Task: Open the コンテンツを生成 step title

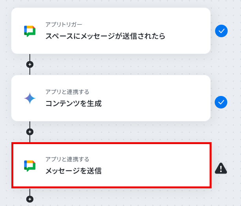Action: coord(73,103)
